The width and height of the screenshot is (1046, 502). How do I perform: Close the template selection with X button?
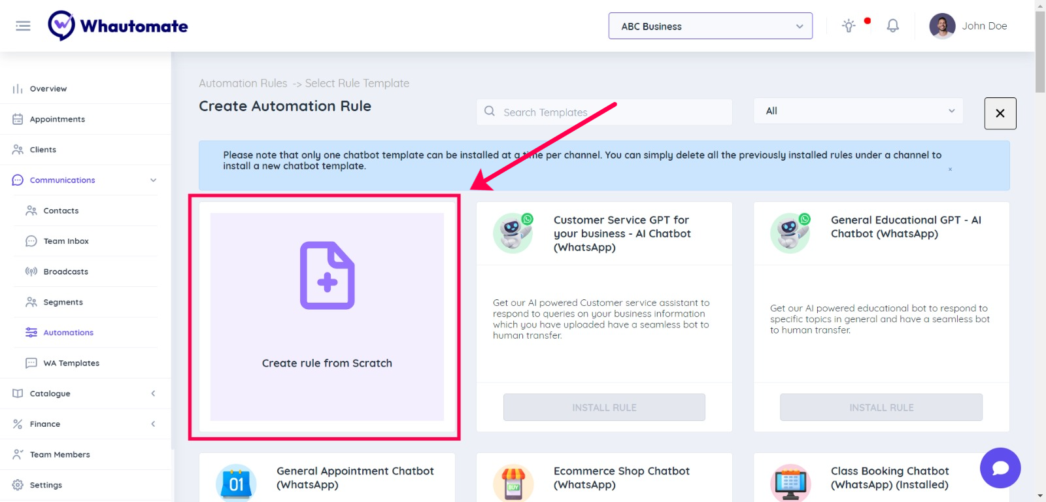[1000, 113]
